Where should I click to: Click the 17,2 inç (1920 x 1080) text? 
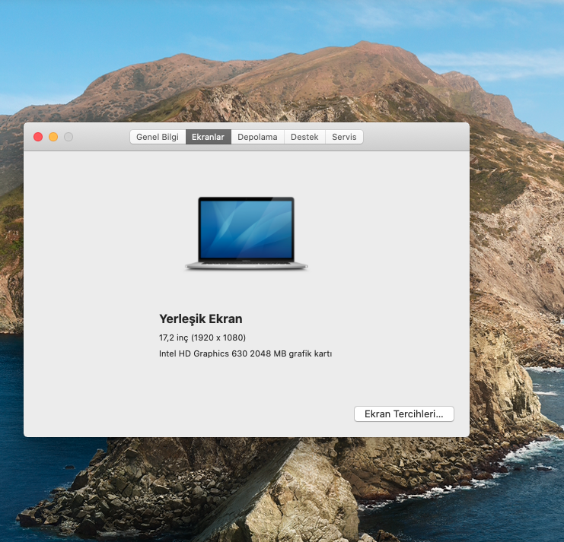[x=202, y=338]
